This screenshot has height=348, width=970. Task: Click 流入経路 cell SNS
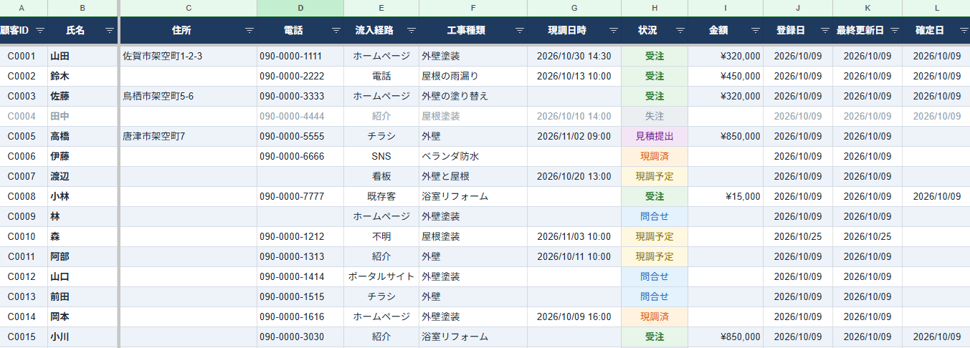click(x=381, y=156)
